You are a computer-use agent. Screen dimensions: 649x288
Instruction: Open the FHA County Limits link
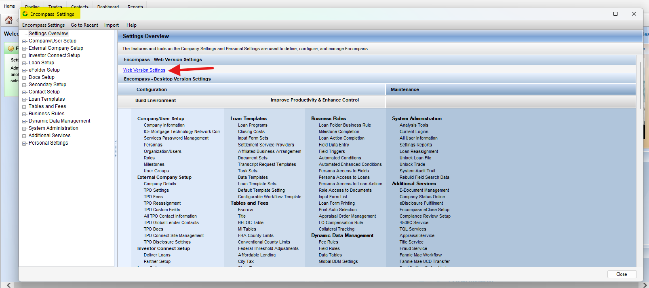(x=256, y=235)
